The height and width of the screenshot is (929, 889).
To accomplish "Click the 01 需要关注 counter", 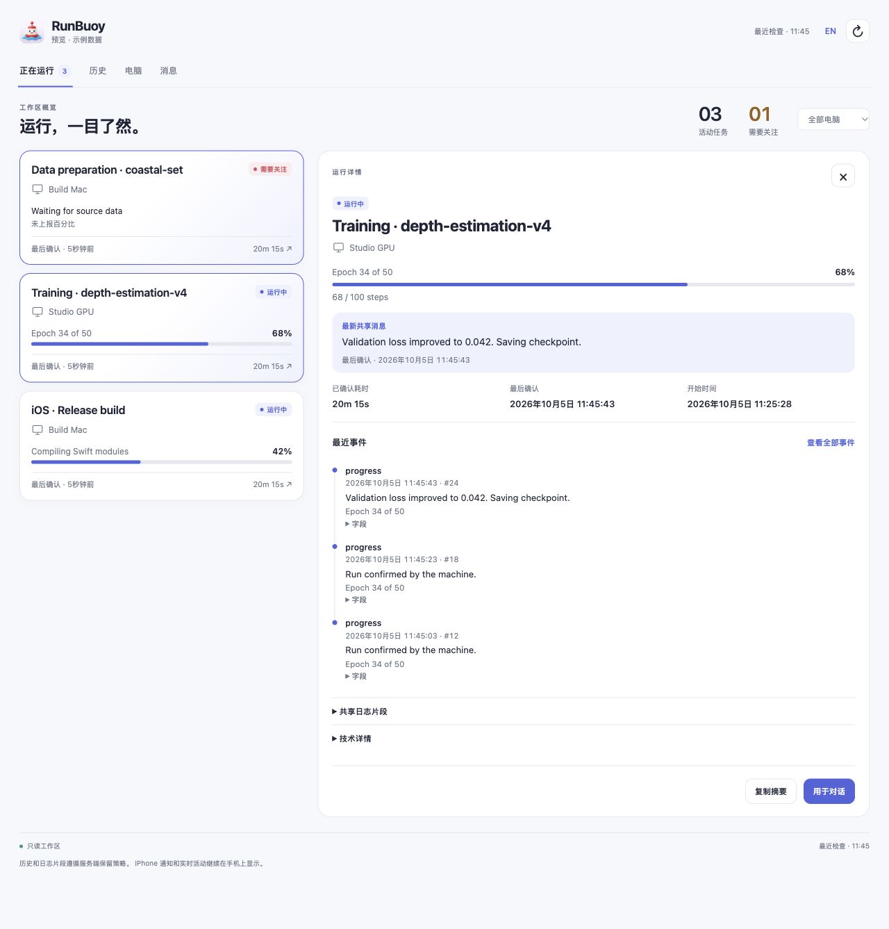I will click(763, 120).
